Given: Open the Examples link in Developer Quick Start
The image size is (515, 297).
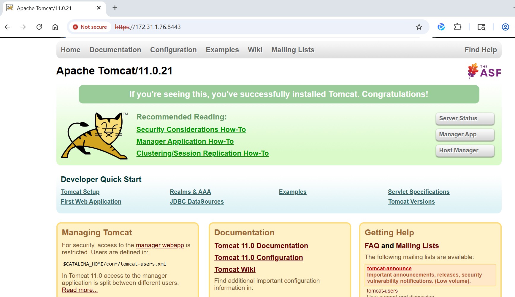Looking at the screenshot, I should click(x=293, y=192).
